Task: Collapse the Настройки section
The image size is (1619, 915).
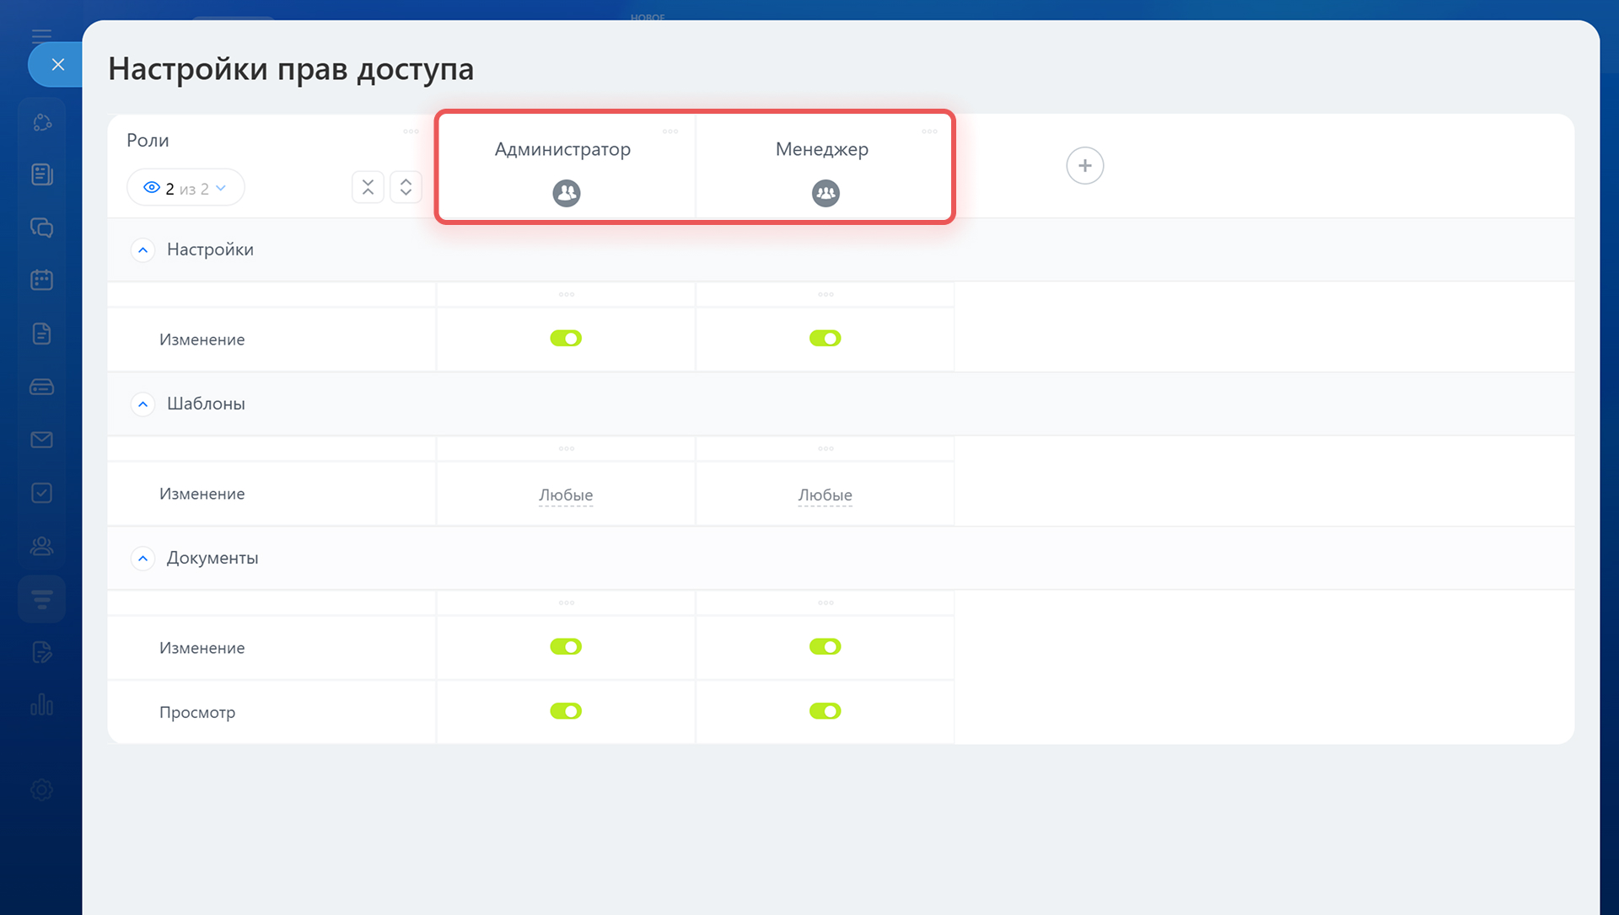Action: (143, 250)
